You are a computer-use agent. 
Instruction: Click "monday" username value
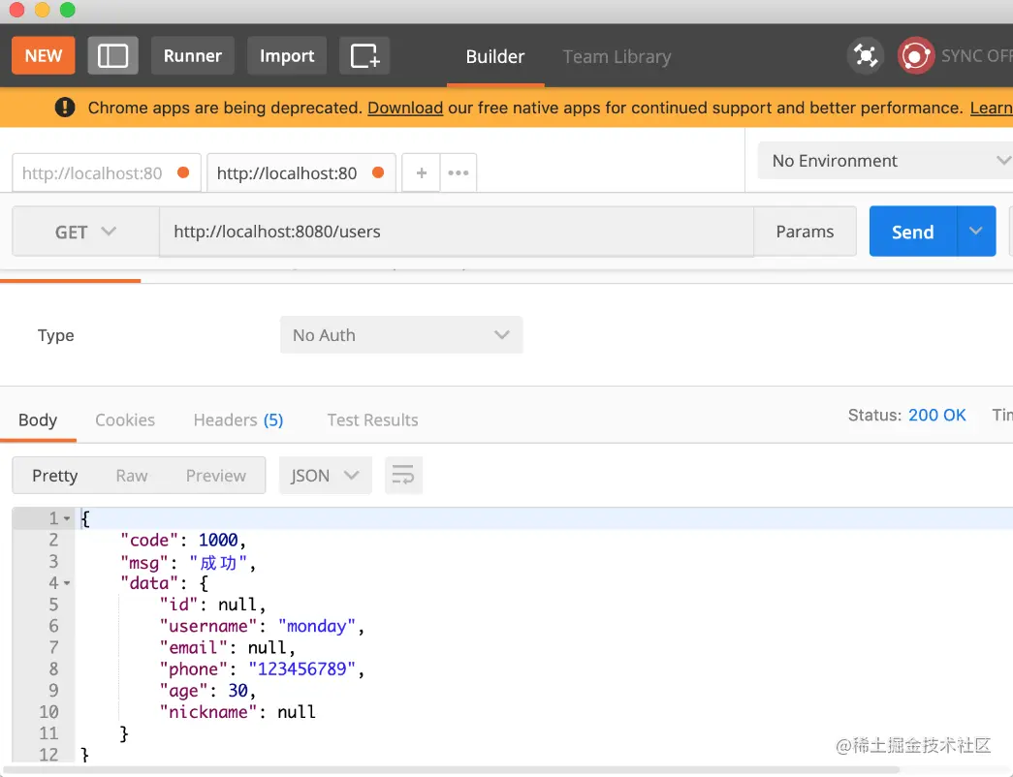click(x=317, y=626)
